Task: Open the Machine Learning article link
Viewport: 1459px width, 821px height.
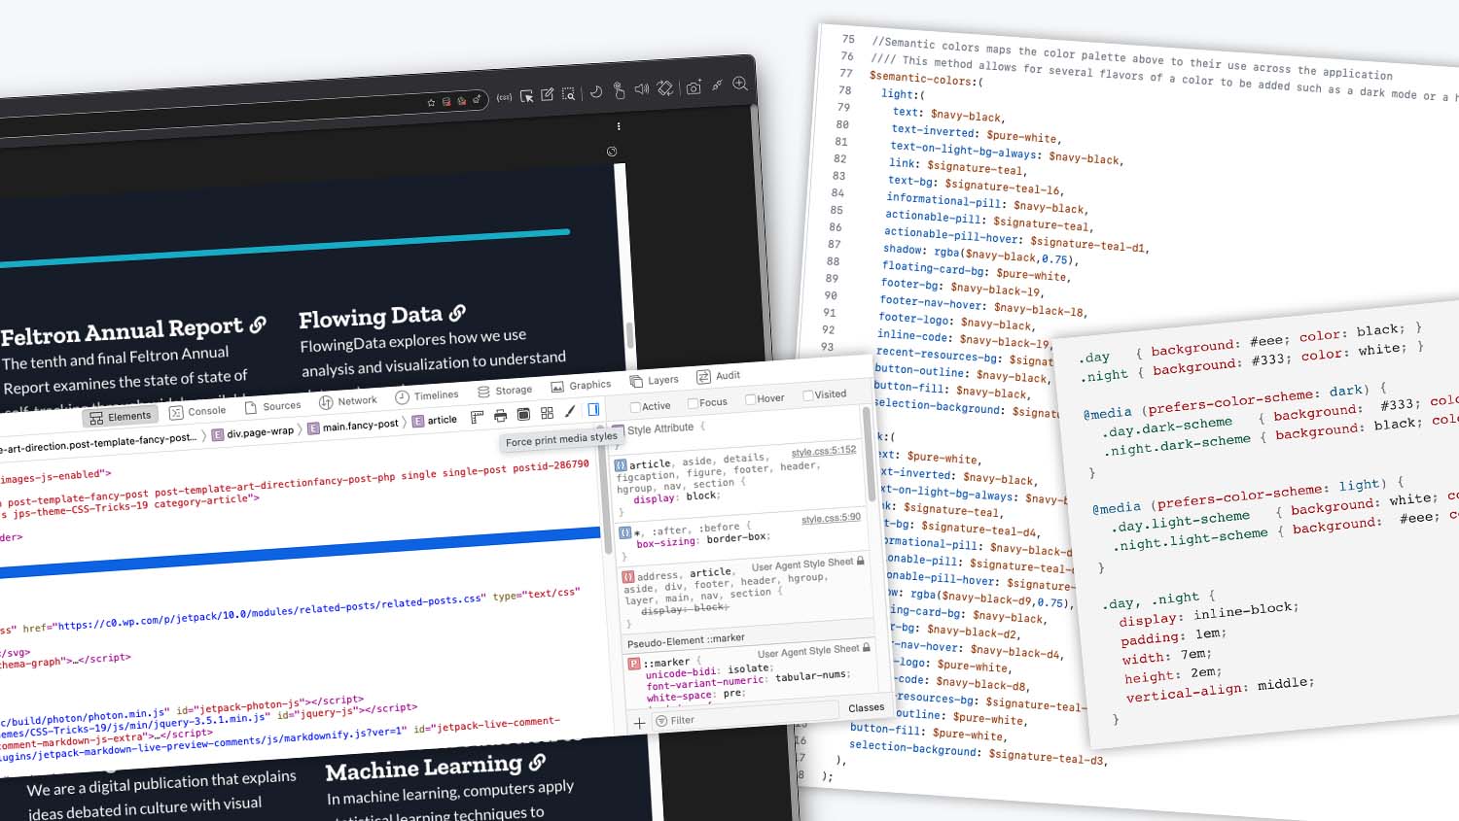Action: (423, 768)
